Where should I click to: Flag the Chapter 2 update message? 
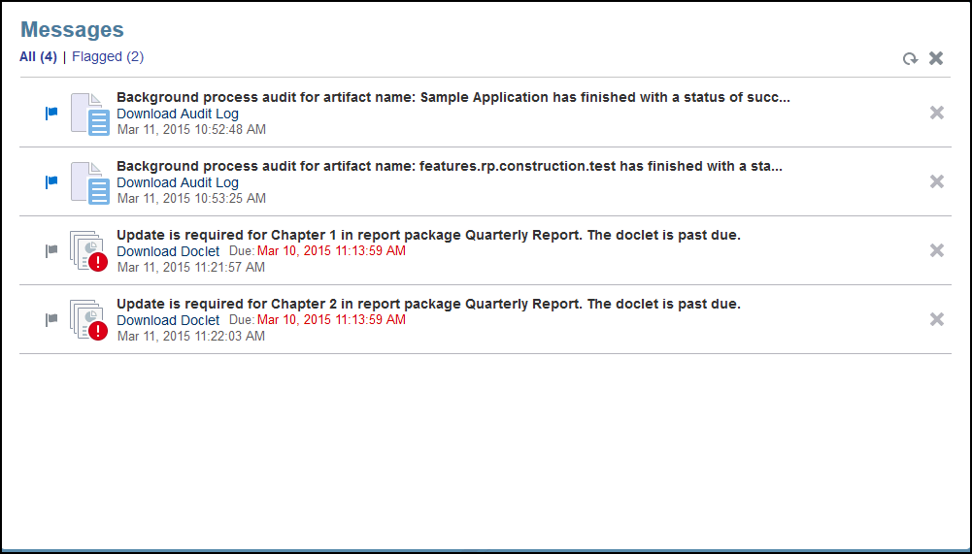tap(51, 320)
